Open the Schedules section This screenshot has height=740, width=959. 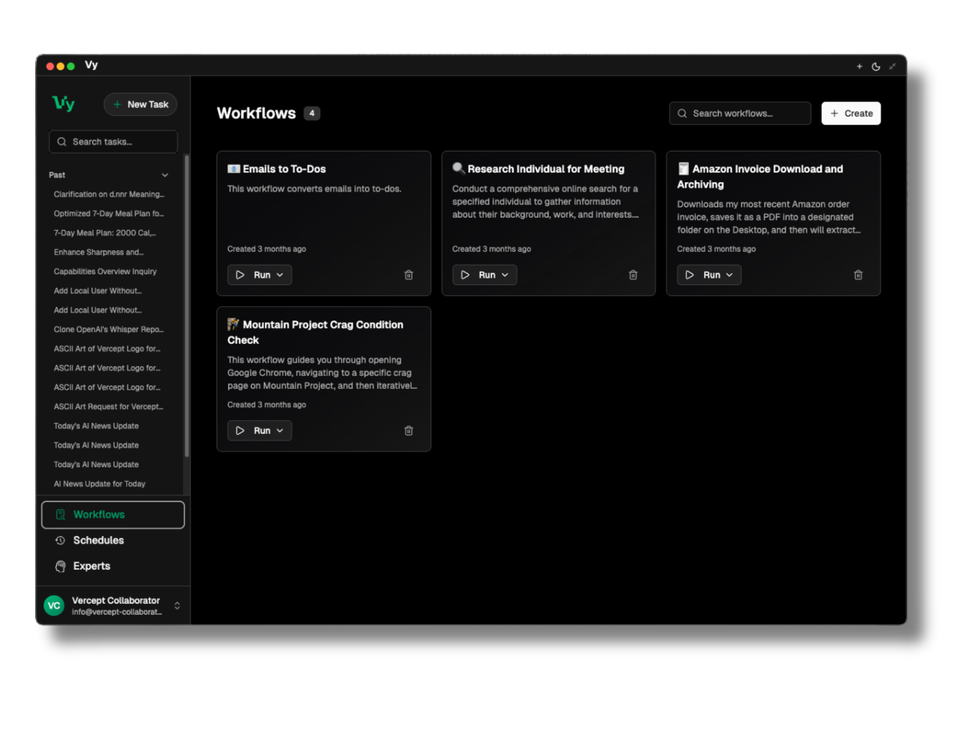click(98, 540)
